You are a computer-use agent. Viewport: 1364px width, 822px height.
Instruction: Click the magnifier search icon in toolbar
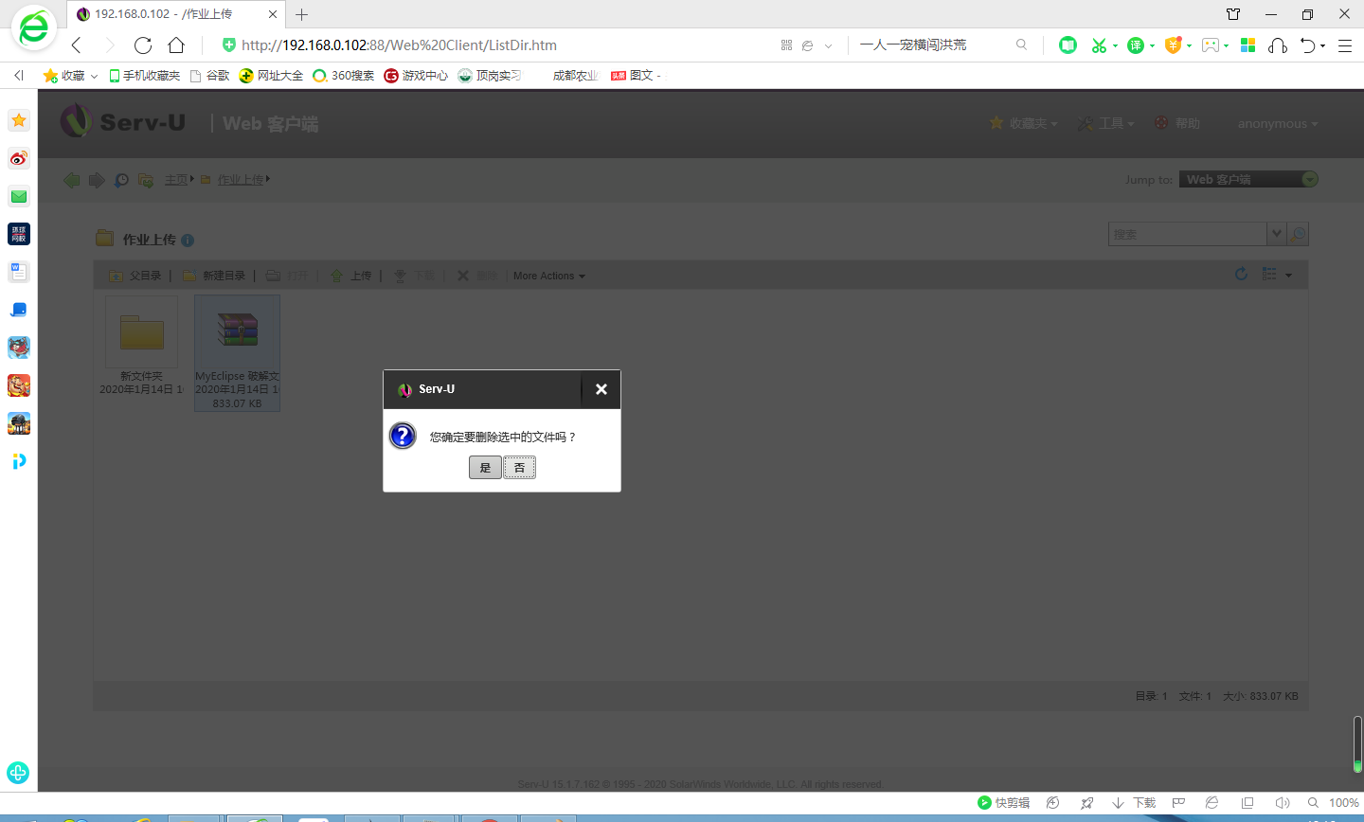1021,45
